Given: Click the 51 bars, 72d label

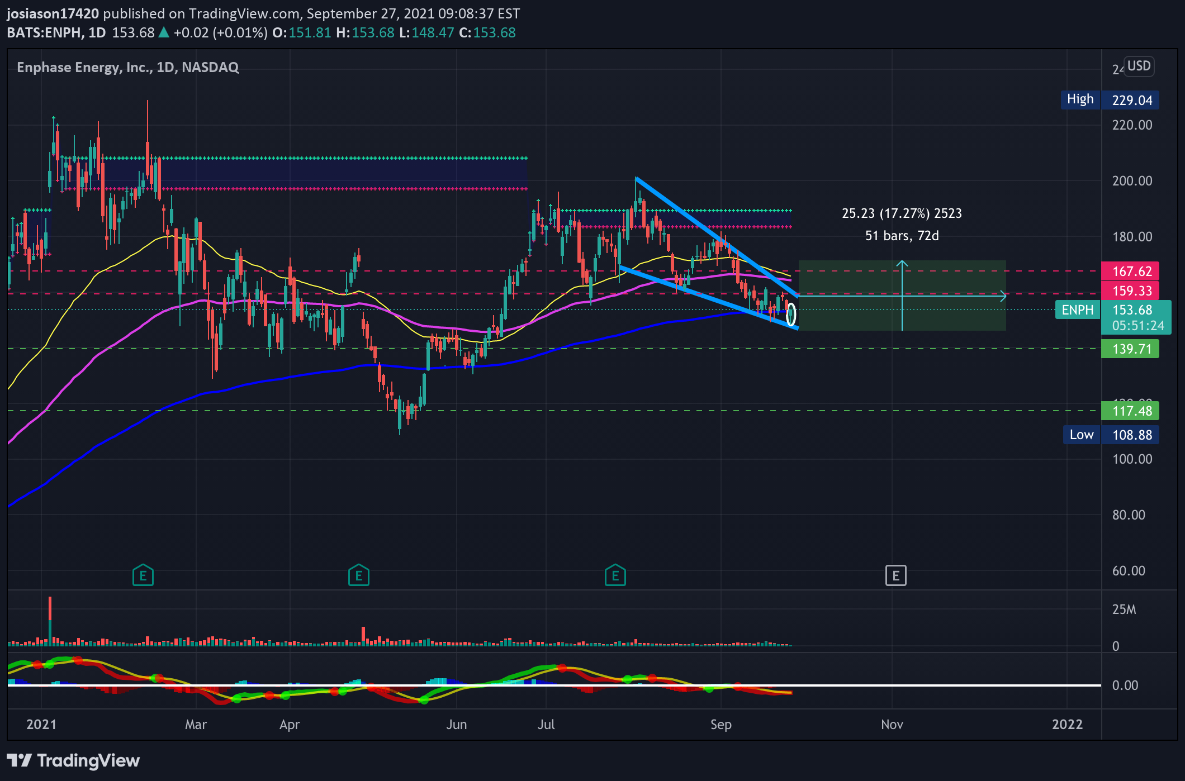Looking at the screenshot, I should [902, 236].
